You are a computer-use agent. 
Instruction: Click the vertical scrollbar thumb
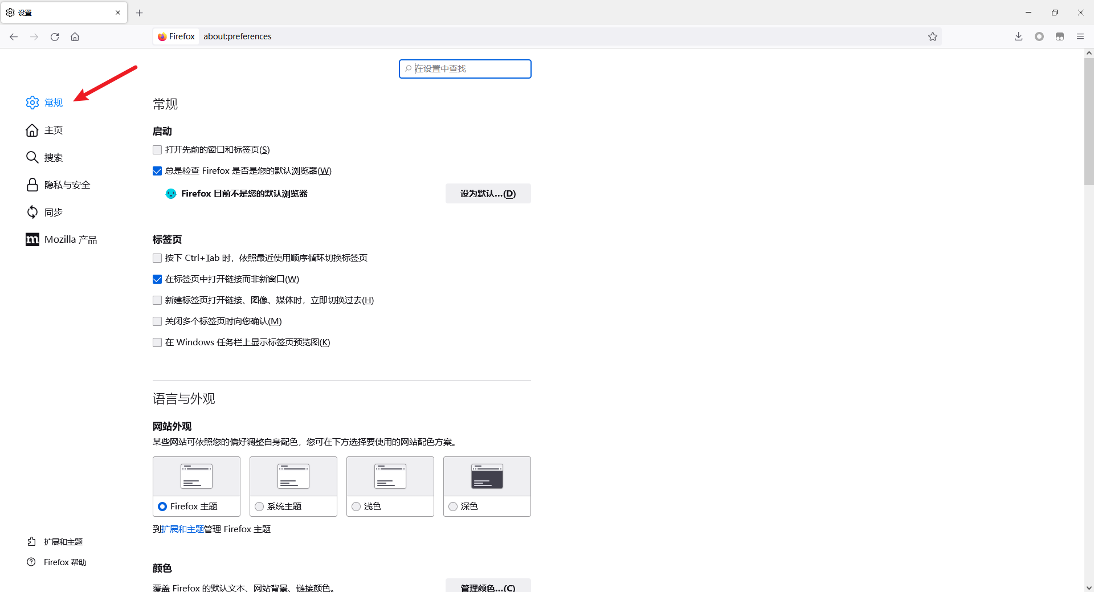point(1089,122)
